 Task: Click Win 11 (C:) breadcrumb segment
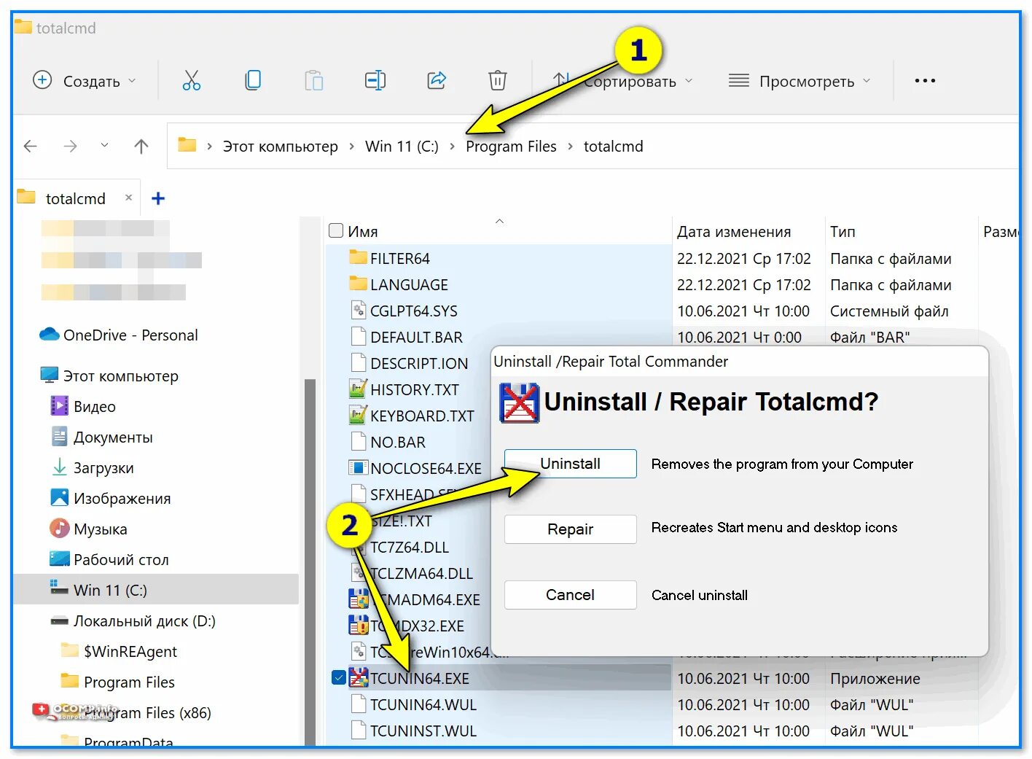[402, 147]
